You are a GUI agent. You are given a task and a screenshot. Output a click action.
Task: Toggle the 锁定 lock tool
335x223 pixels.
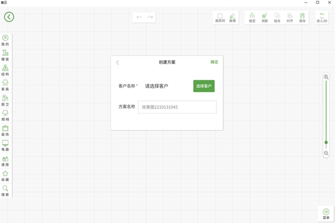pyautogui.click(x=252, y=17)
